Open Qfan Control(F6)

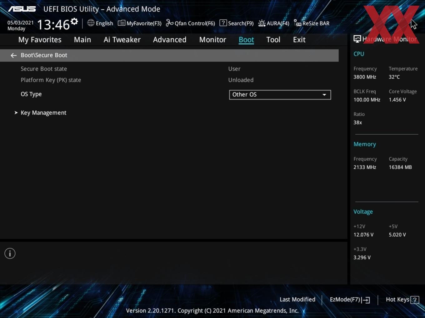point(190,23)
